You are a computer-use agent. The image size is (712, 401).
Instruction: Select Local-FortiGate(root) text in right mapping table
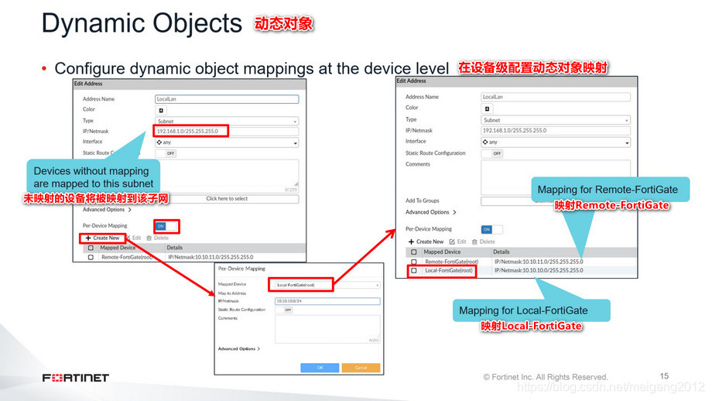point(449,271)
